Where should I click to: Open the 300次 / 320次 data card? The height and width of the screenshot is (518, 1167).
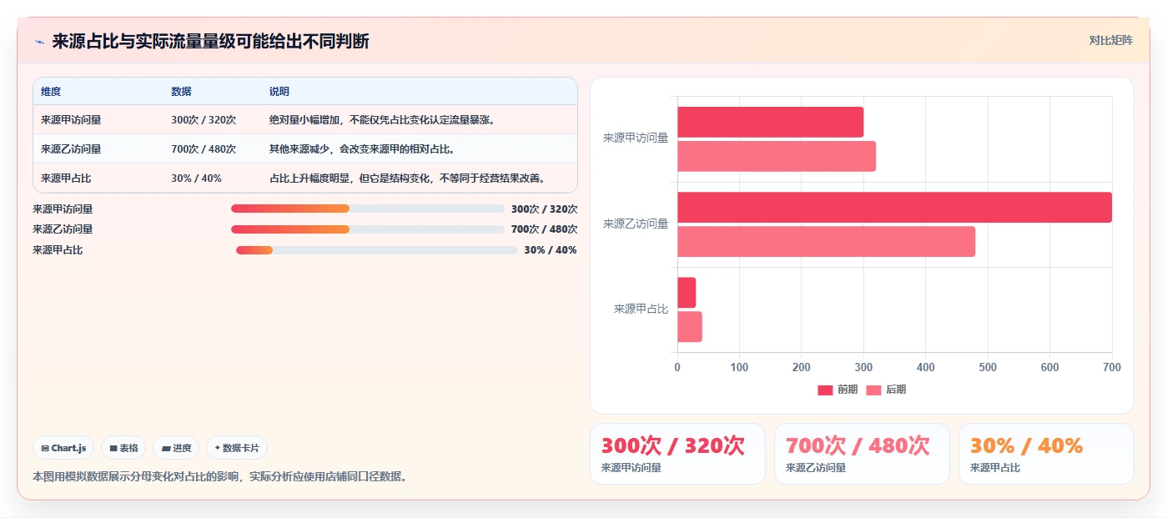coord(677,454)
